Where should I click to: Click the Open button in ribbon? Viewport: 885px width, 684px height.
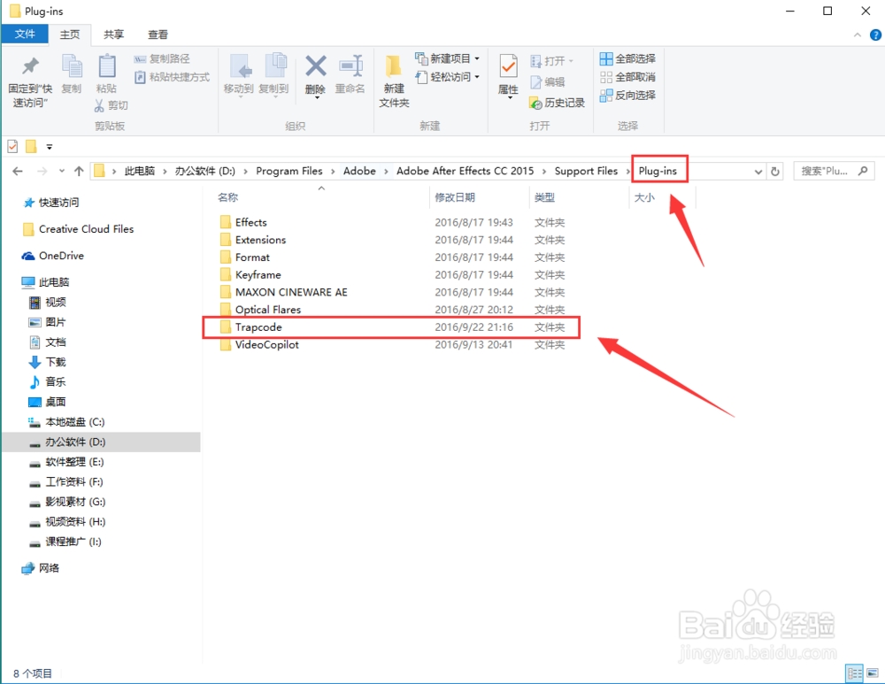coord(551,61)
